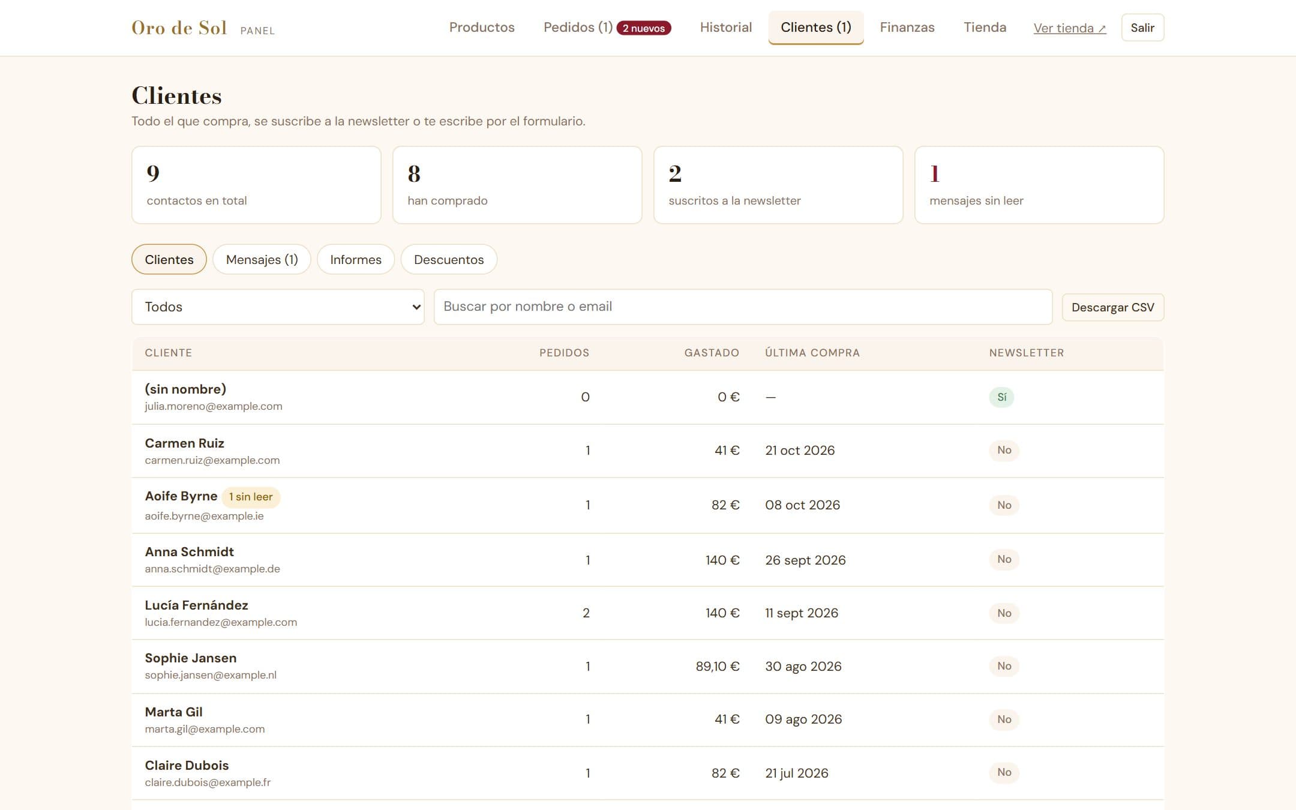Click the Salir button

click(1142, 28)
